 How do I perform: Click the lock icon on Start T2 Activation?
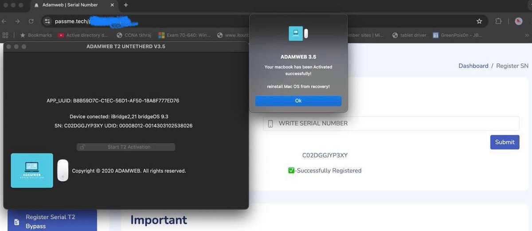[x=83, y=147]
